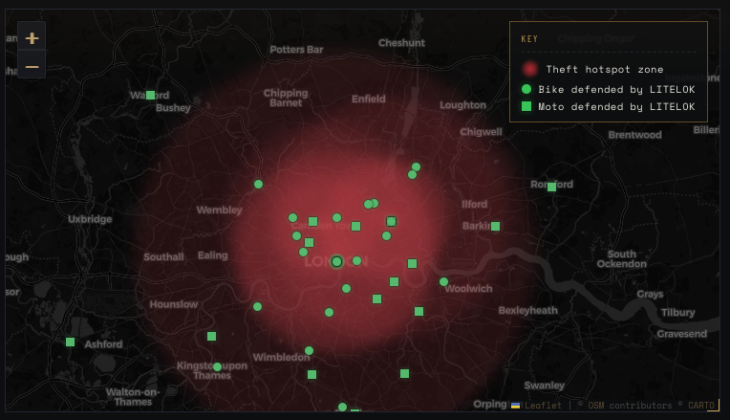
Task: Click the green square Moto legend symbol
Action: [526, 106]
